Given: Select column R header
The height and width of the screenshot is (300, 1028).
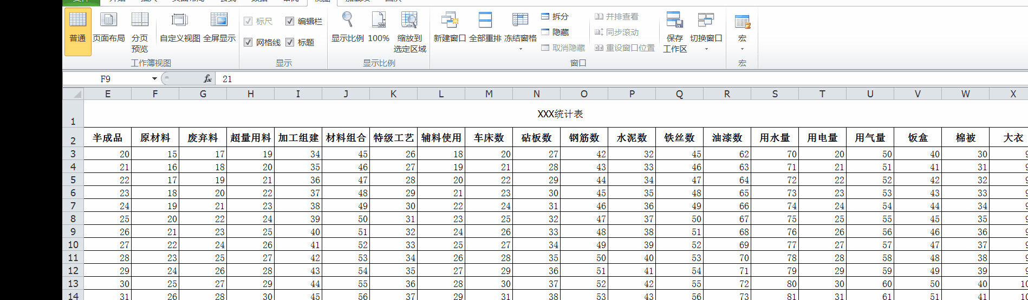Looking at the screenshot, I should pyautogui.click(x=727, y=94).
